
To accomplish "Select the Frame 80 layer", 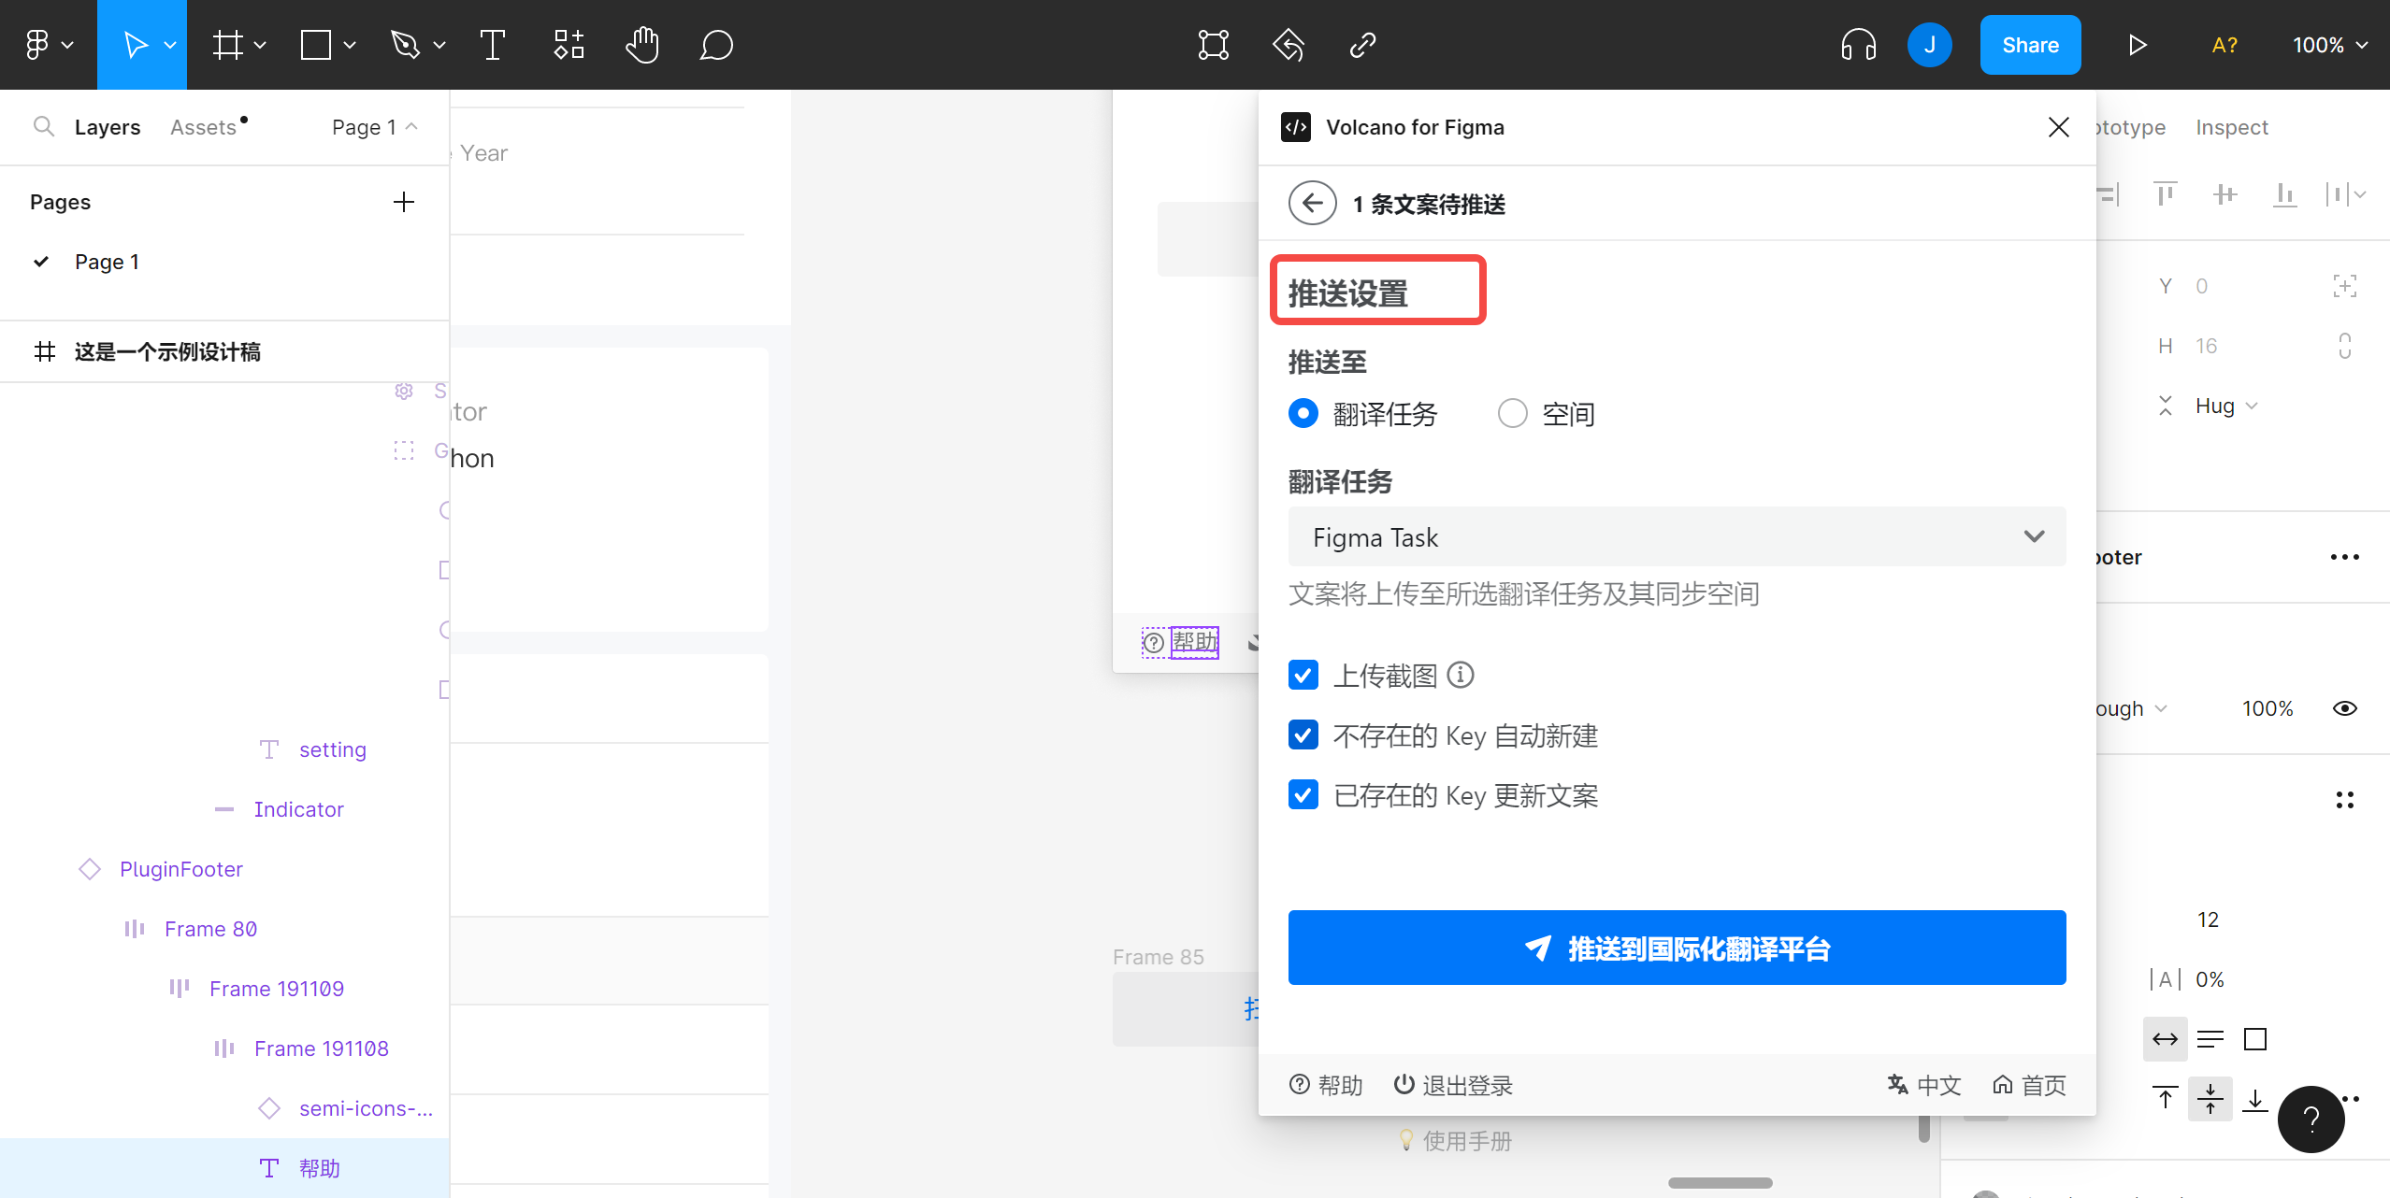I will [x=210, y=929].
